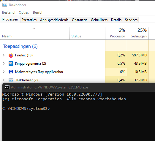The image size is (155, 141).
Task: Click the Microsoft Windows version line in CMD
Action: (x=52, y=94)
